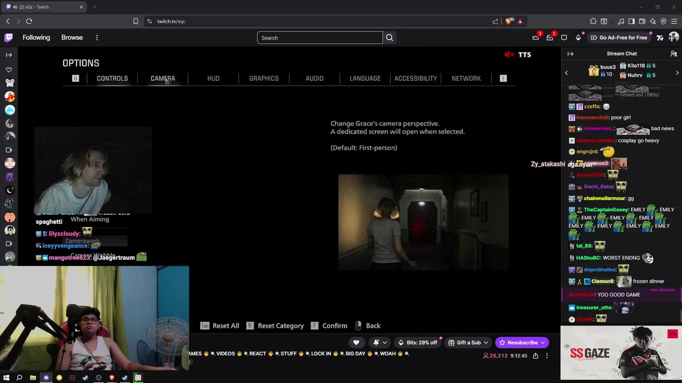Open user profile avatar menu
The image size is (682, 383).
click(x=673, y=38)
